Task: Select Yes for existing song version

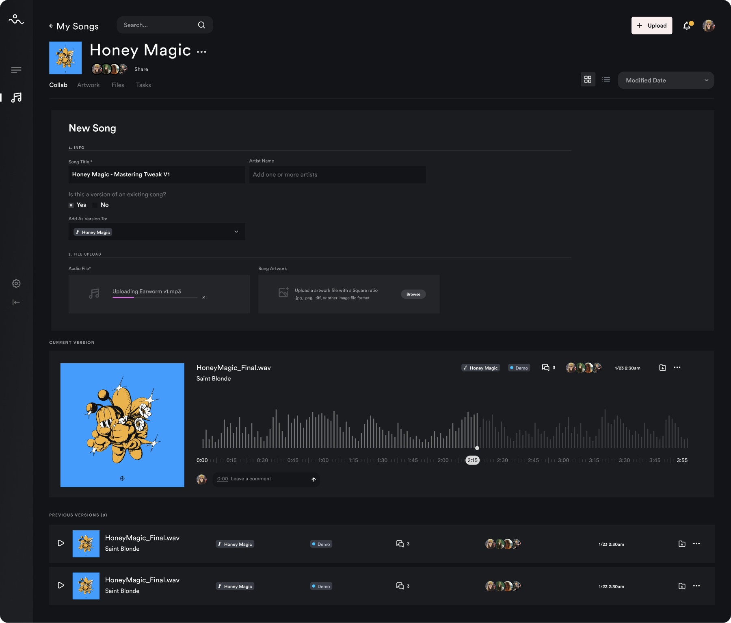Action: 71,205
